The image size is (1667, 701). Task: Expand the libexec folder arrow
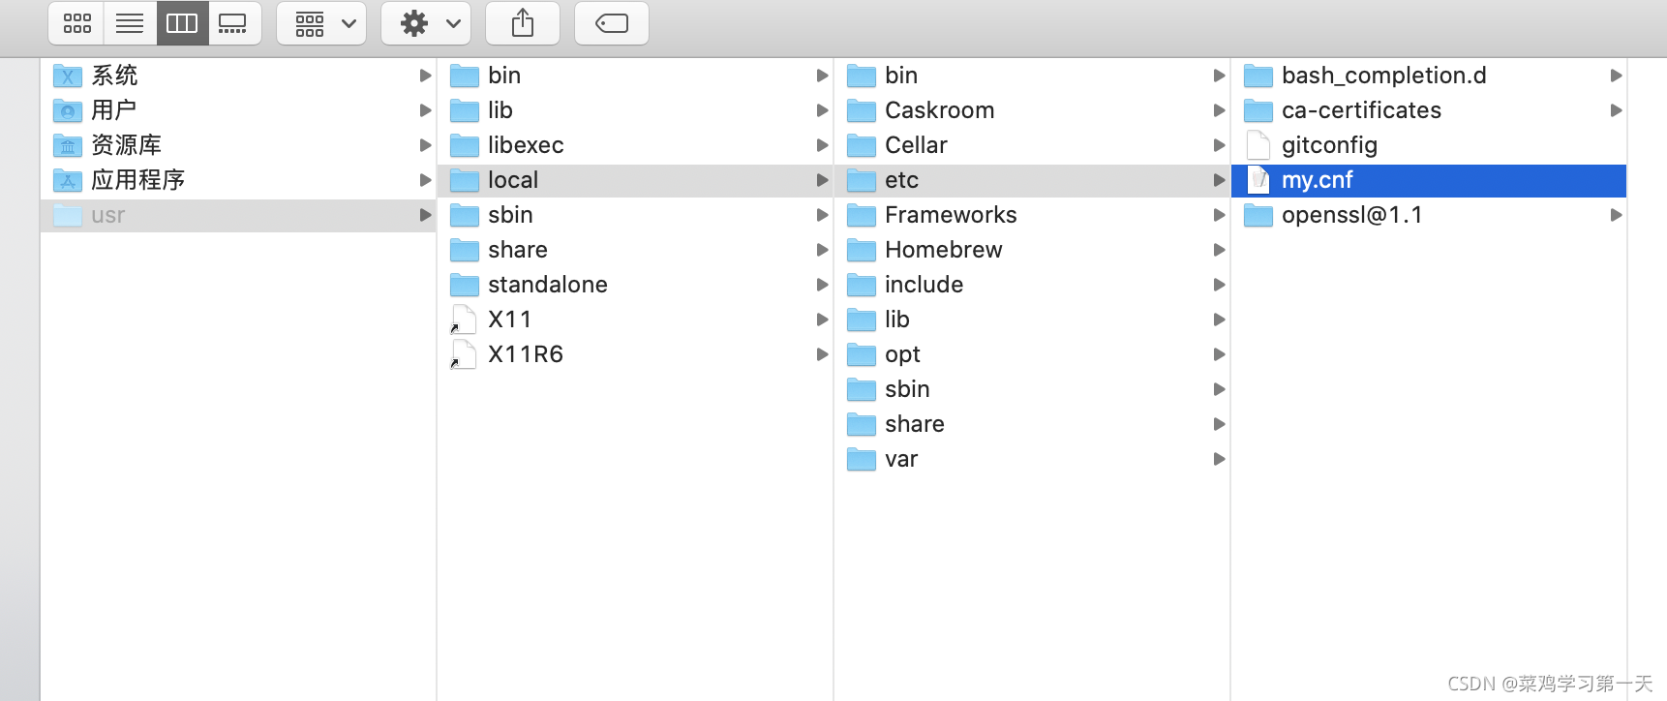click(822, 145)
